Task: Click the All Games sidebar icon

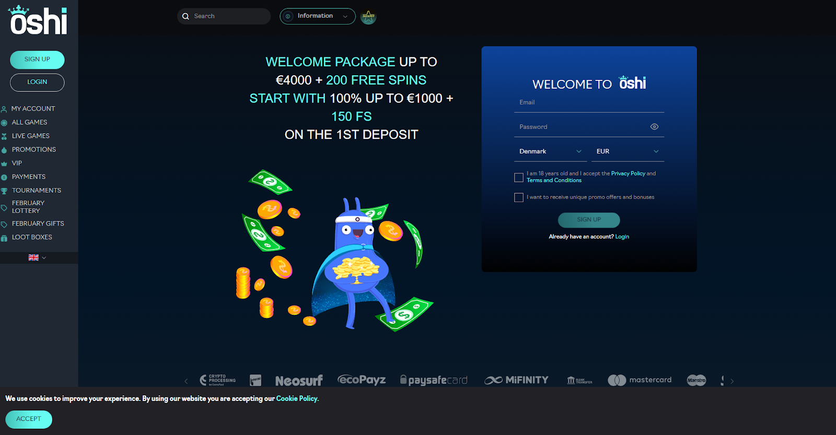Action: point(4,123)
